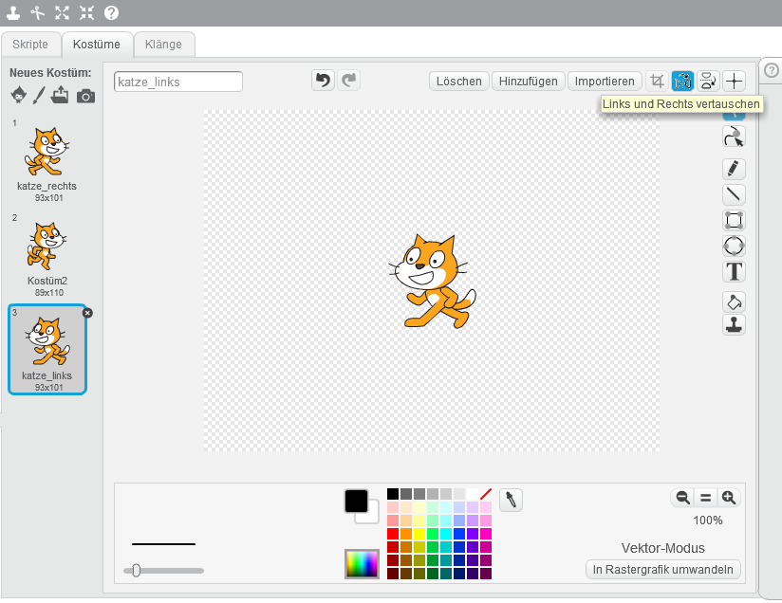Flip the costume up-down
782x603 pixels.
click(708, 82)
